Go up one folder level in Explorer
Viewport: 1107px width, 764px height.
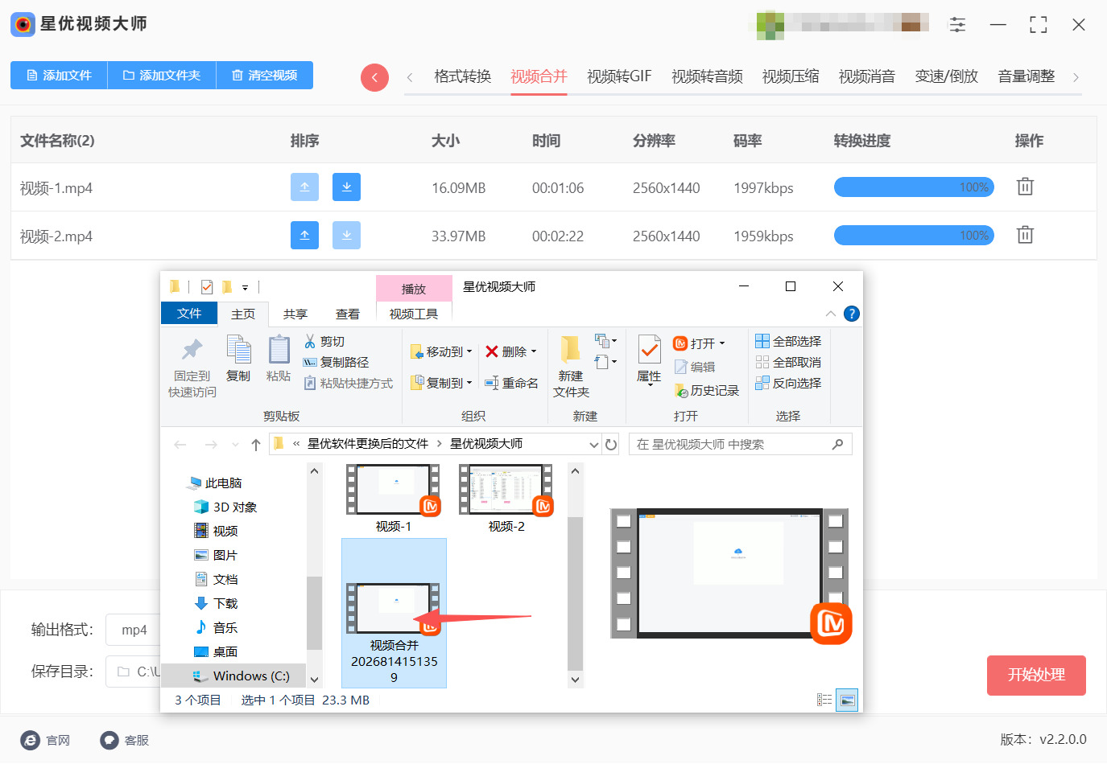(x=256, y=445)
